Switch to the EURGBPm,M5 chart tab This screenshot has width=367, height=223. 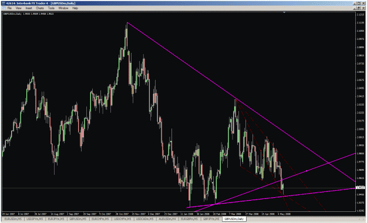189,219
